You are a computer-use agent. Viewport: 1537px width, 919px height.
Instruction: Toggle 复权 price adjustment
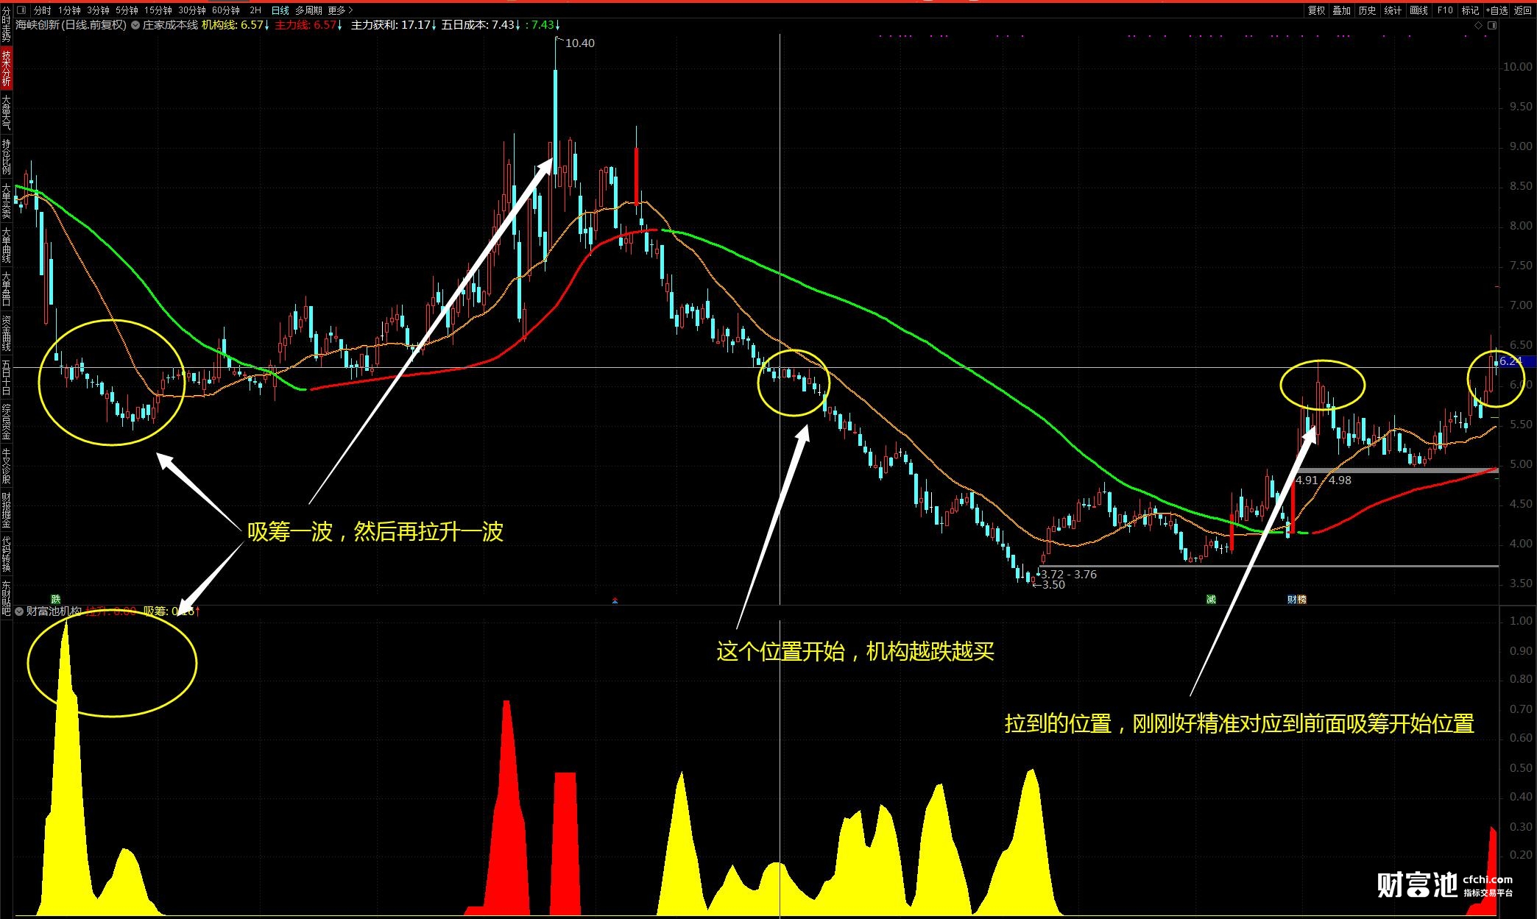1316,10
